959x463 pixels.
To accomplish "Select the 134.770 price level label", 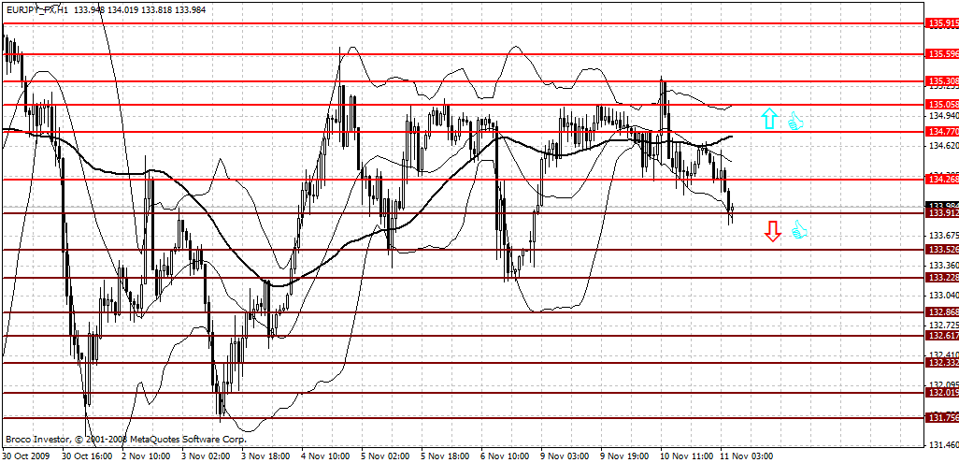I will point(940,132).
